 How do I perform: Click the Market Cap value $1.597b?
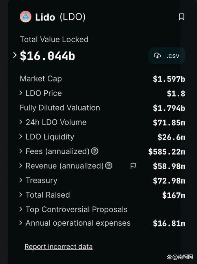(169, 79)
